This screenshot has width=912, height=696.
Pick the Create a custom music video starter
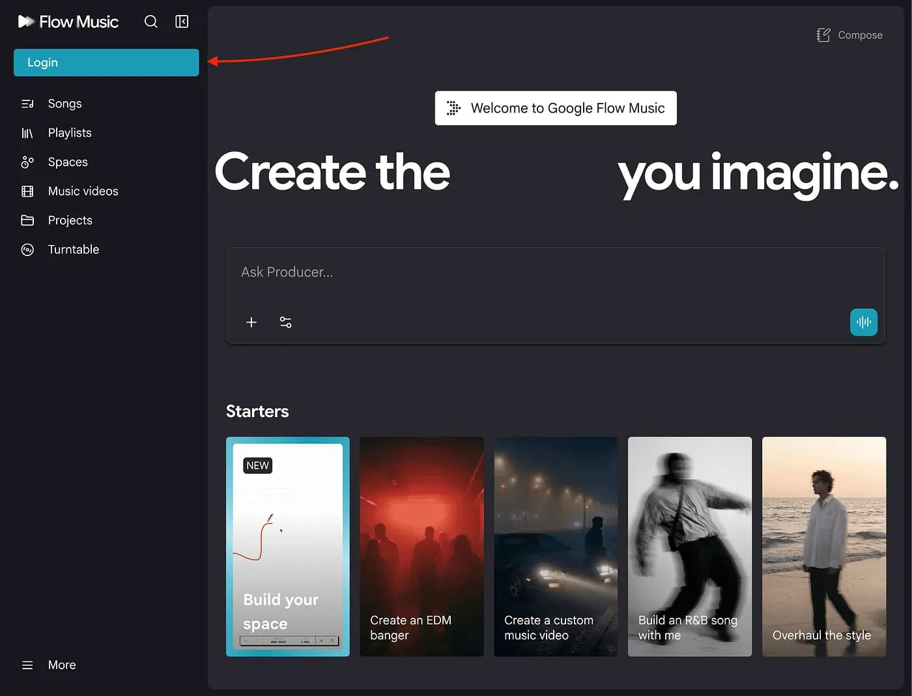point(556,547)
